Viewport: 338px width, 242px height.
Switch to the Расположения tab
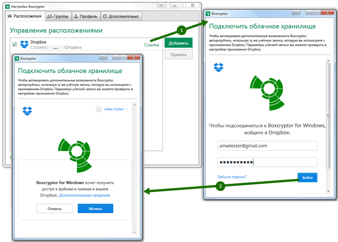[x=24, y=16]
